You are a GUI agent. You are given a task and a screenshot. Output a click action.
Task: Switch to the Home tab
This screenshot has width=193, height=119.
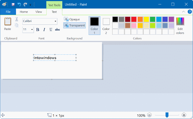point(24,12)
